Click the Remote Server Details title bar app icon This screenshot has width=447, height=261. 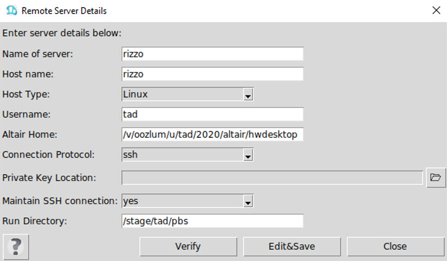12,11
